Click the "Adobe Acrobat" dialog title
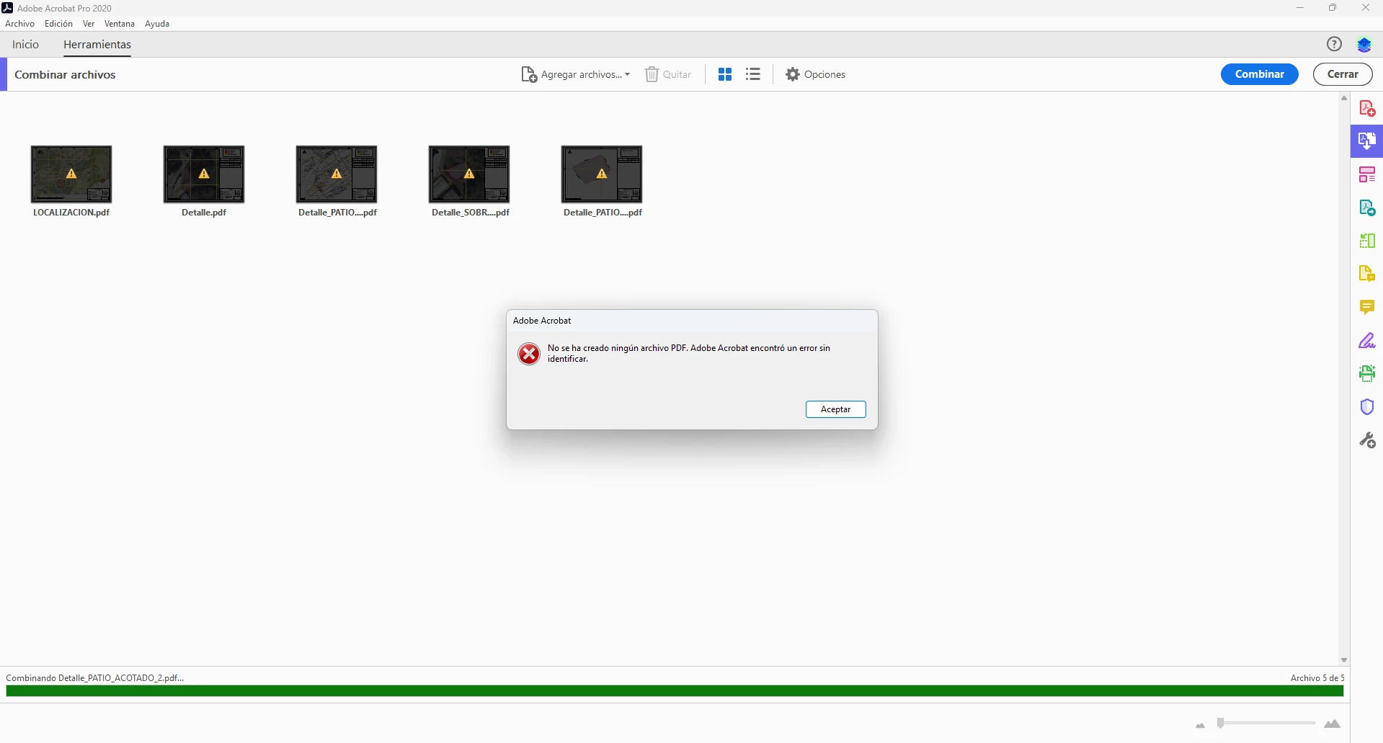This screenshot has width=1383, height=743. tap(542, 321)
